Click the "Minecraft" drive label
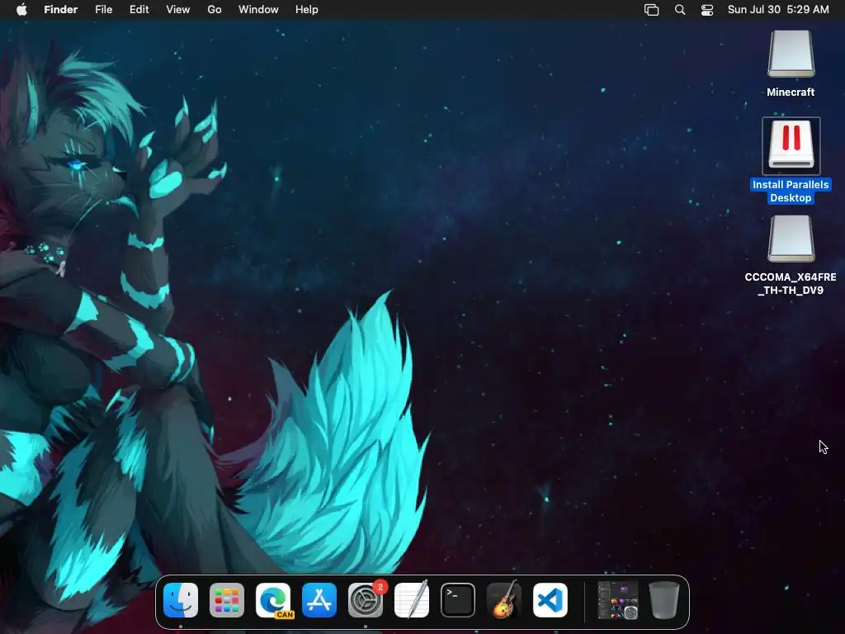 791,92
